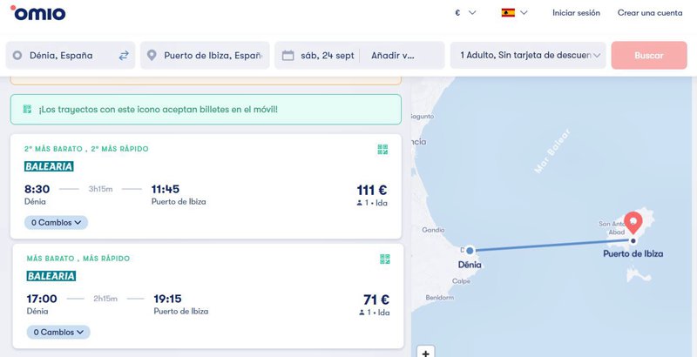Click the Dénia, España origin field
This screenshot has height=357, width=697.
tap(65, 56)
